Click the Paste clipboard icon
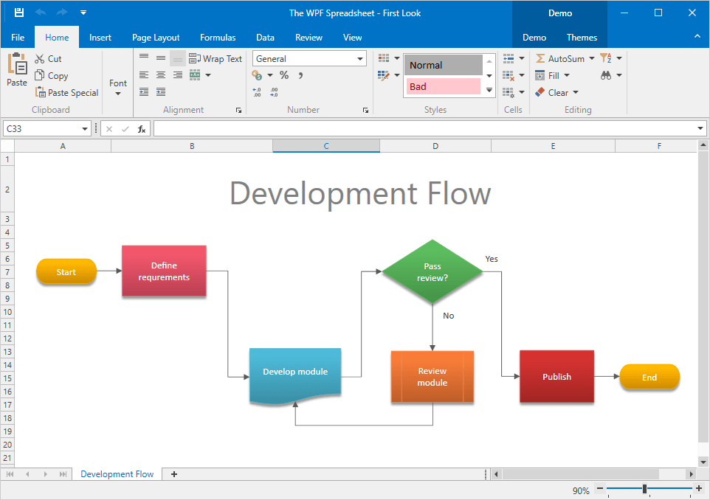 coord(17,66)
